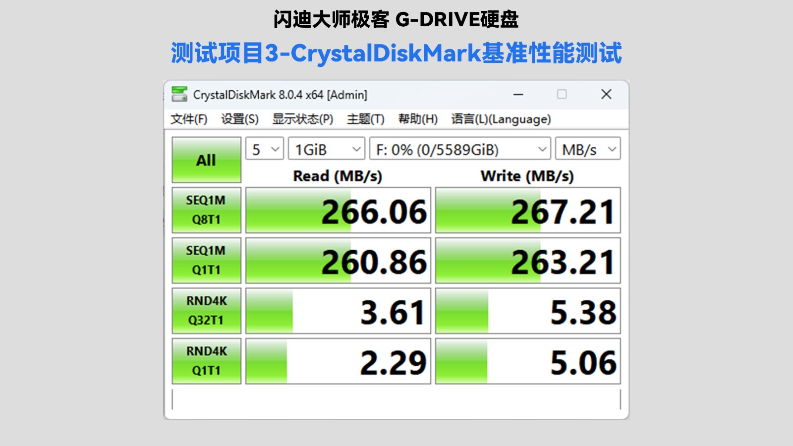Click the Write (MB/s) column header
Image resolution: width=793 pixels, height=446 pixels.
pyautogui.click(x=527, y=176)
